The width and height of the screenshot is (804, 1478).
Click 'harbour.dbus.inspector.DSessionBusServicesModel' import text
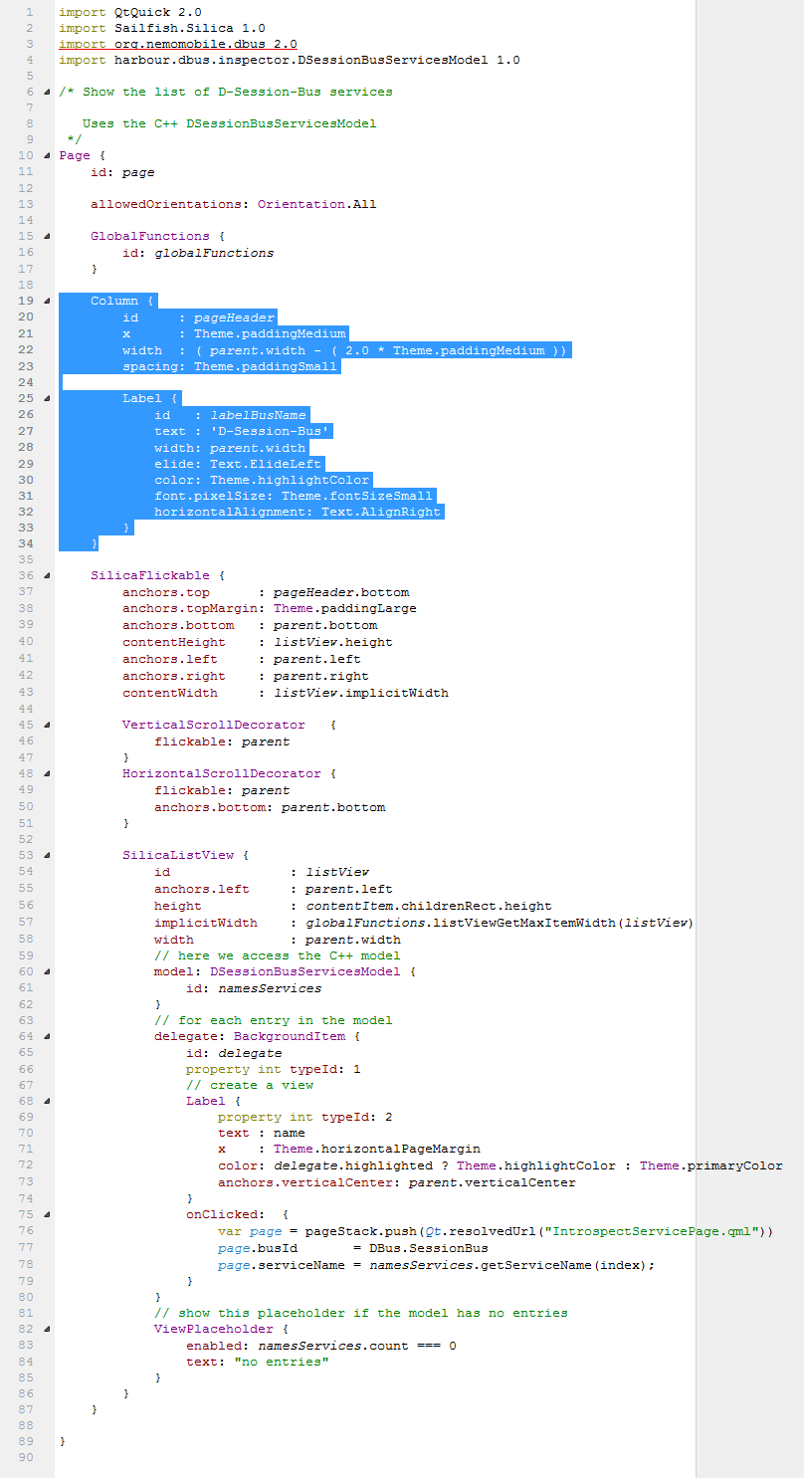click(x=301, y=60)
